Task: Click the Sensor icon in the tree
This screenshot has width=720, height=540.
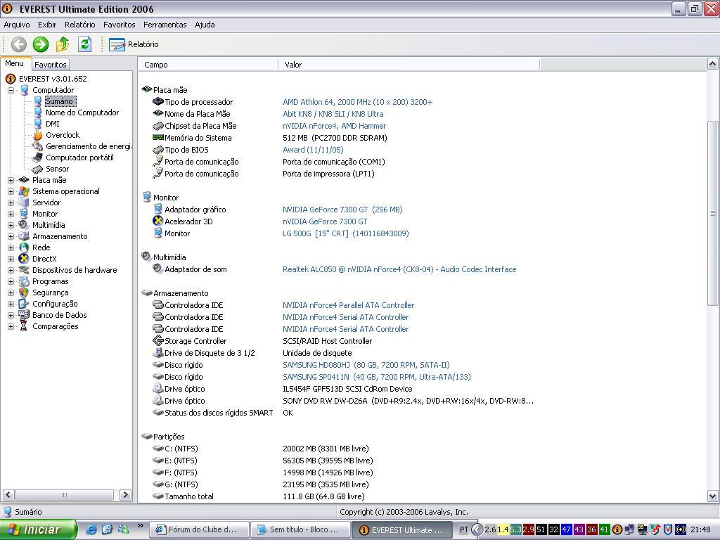Action: click(38, 169)
